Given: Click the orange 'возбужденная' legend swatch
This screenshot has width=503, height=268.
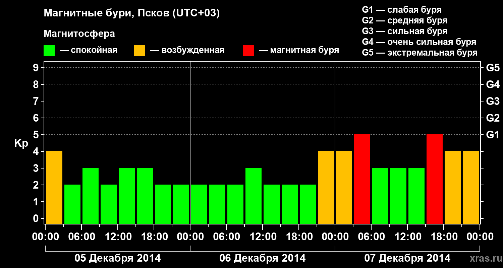Looking at the screenshot, I should 139,51.
